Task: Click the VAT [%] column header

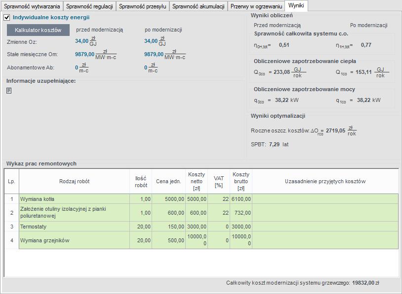Action: [x=219, y=181]
